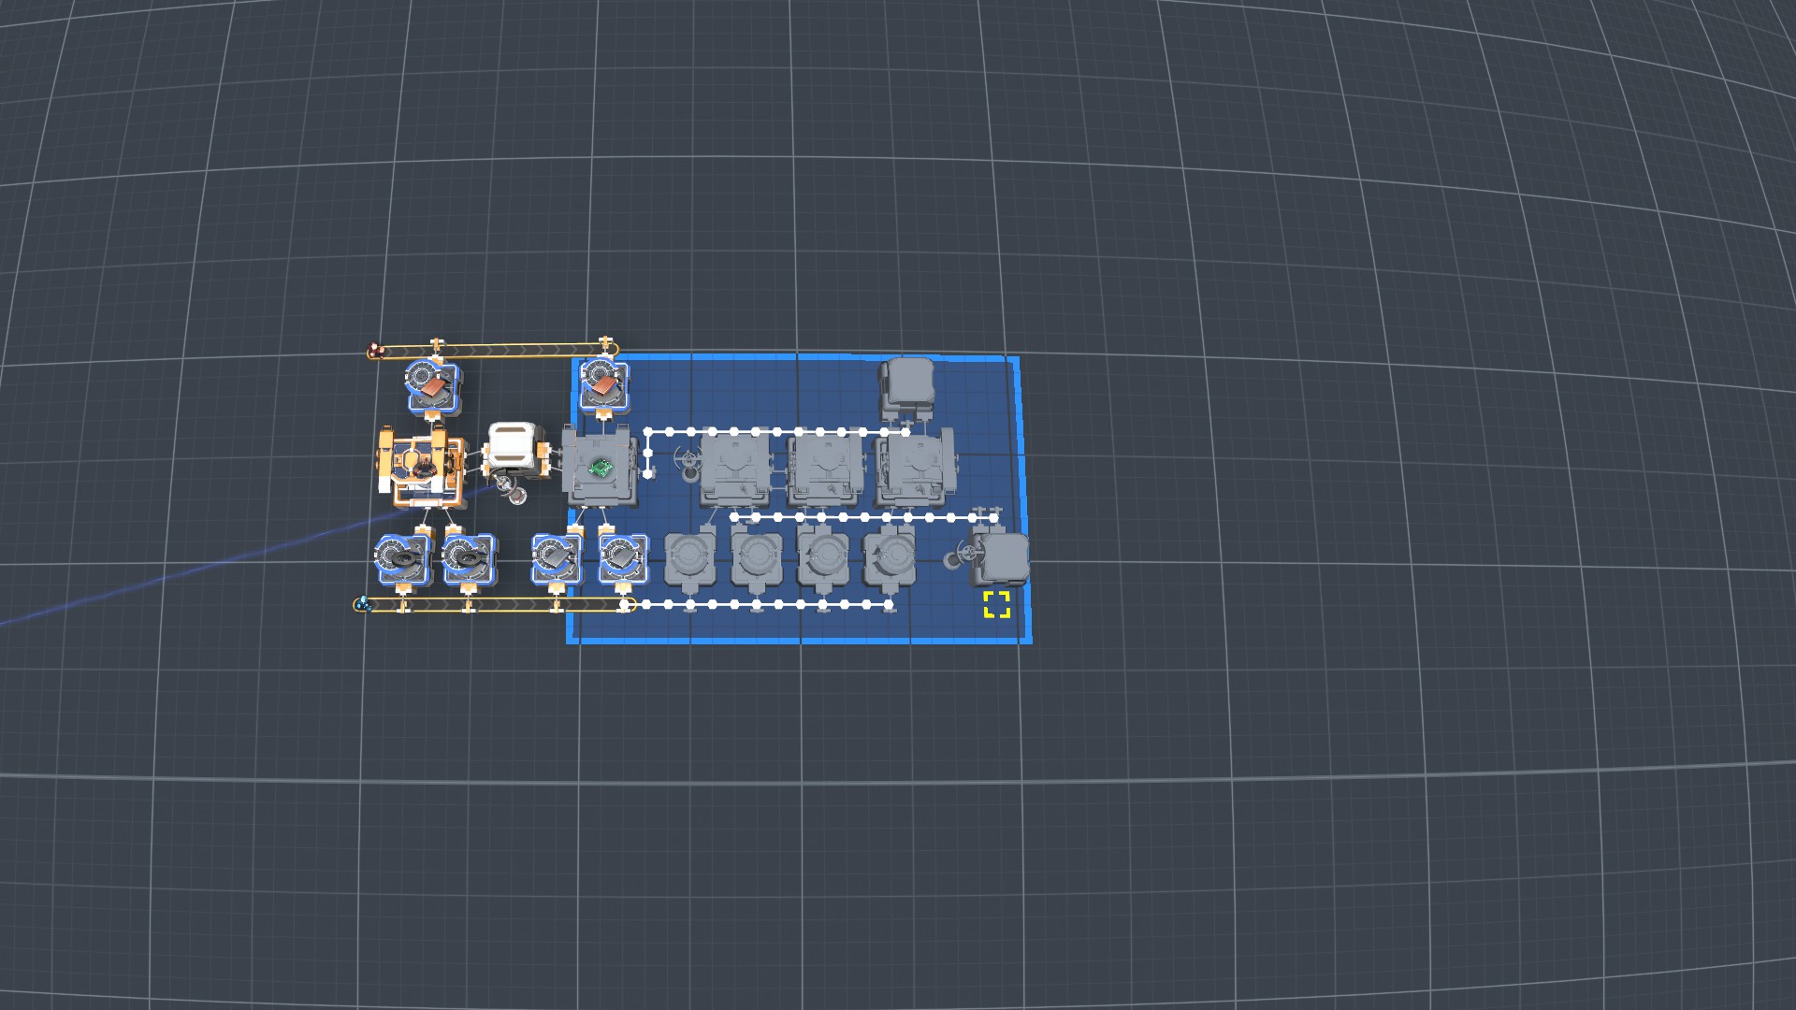Click the blue item icon at bottom belt start
This screenshot has height=1010, width=1796.
point(362,604)
